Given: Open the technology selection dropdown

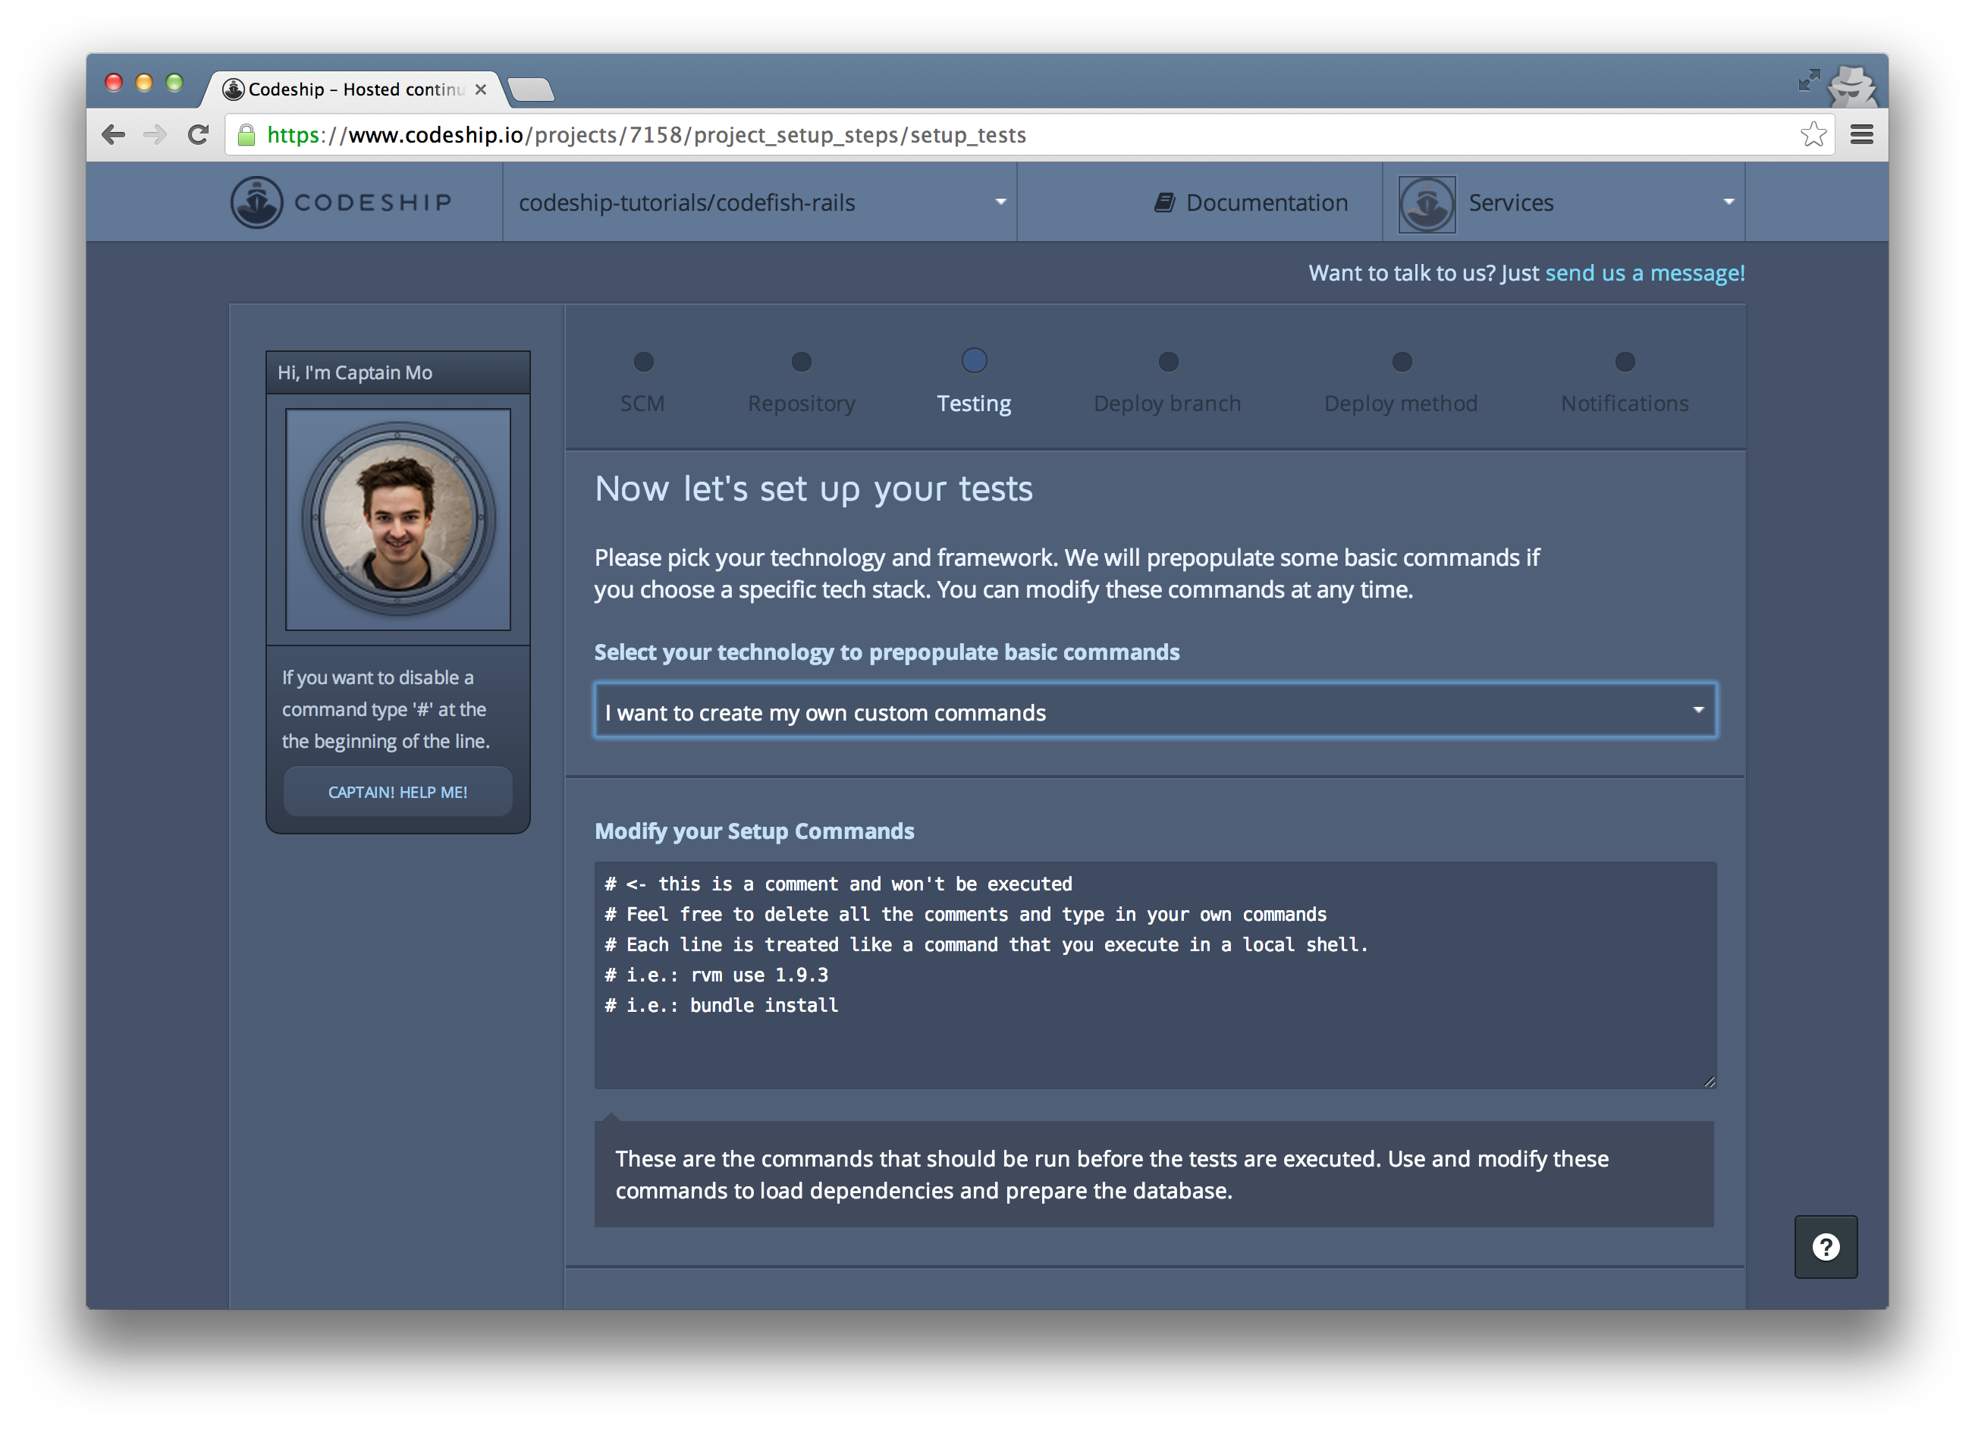Looking at the screenshot, I should click(x=1154, y=711).
